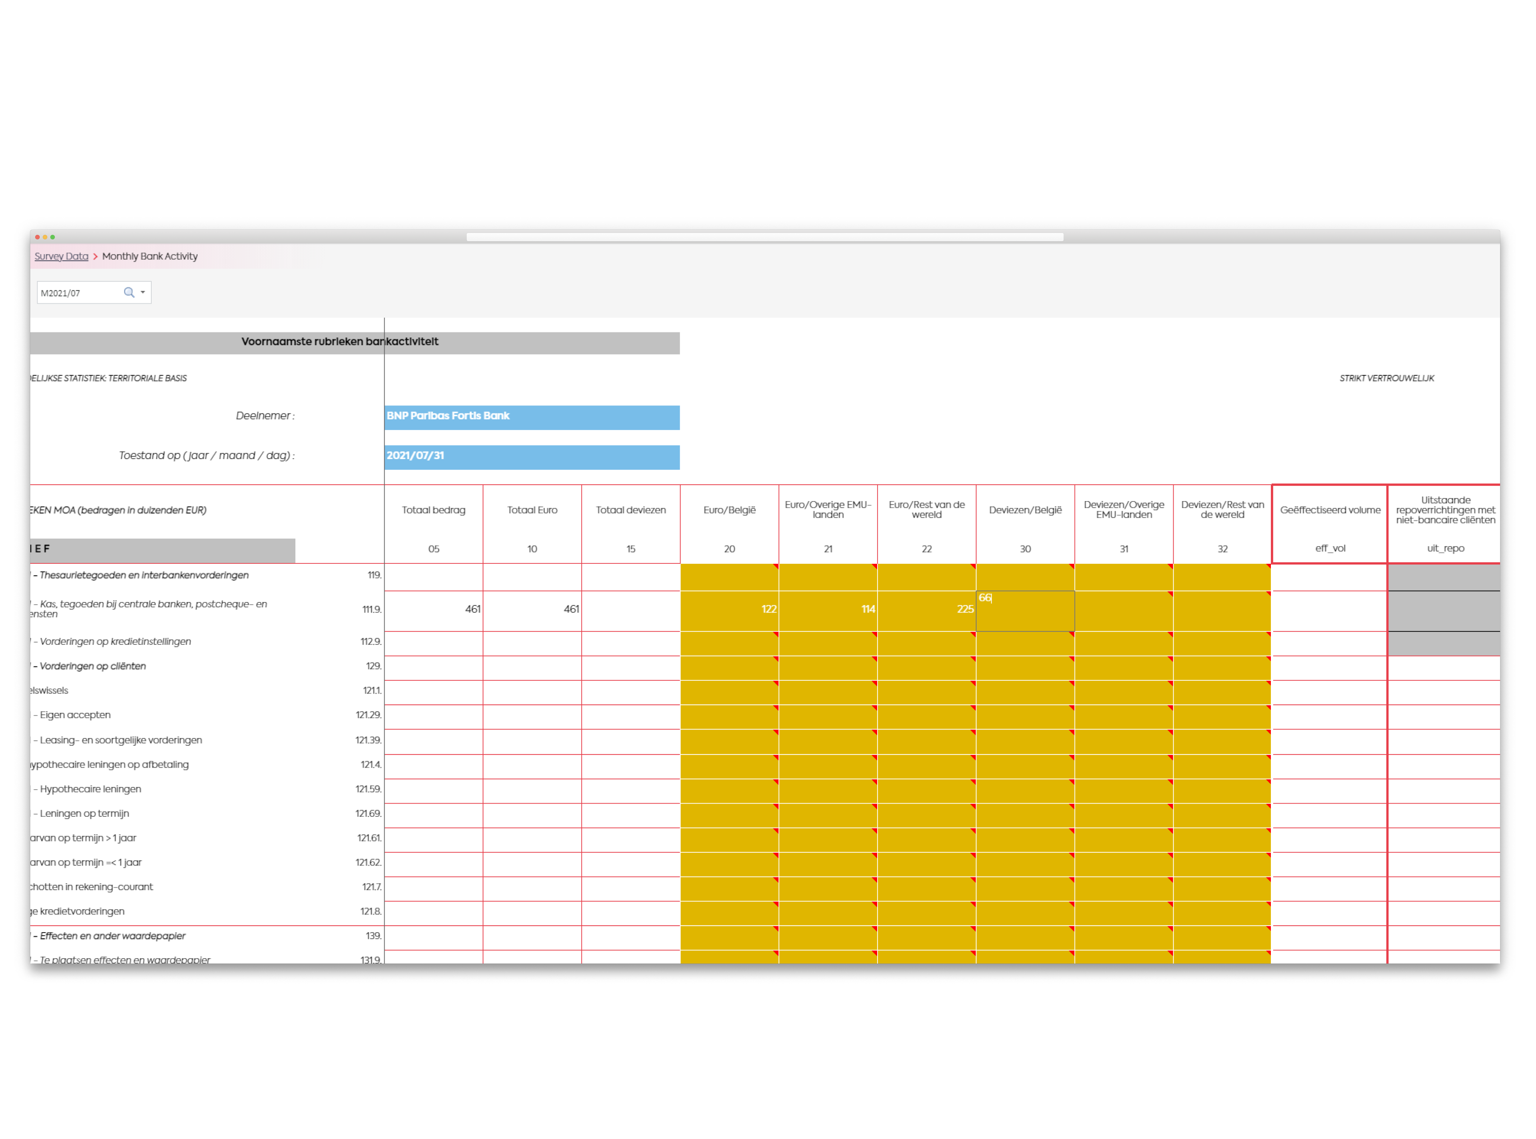Click the Geëffectiseerd volume column header

[x=1330, y=510]
